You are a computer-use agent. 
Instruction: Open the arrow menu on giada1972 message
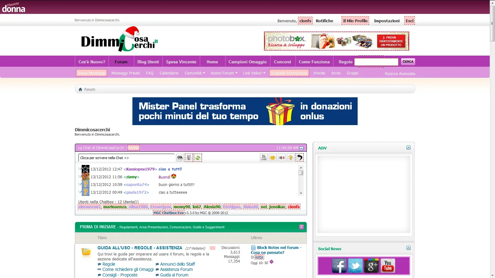80,192
